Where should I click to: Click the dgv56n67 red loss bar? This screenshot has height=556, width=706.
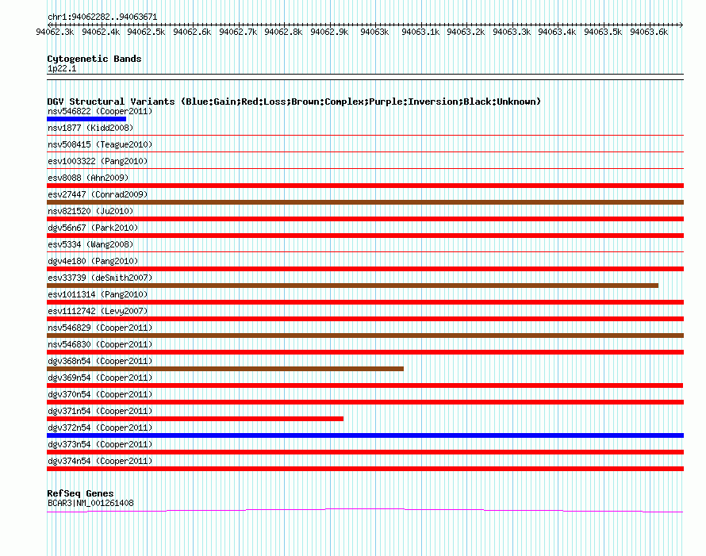point(365,236)
